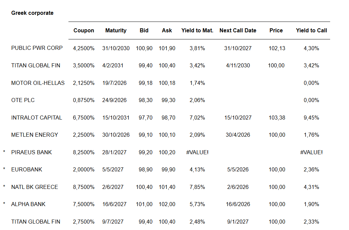Select the EUROBANK row label
The image size is (349, 230).
point(27,169)
